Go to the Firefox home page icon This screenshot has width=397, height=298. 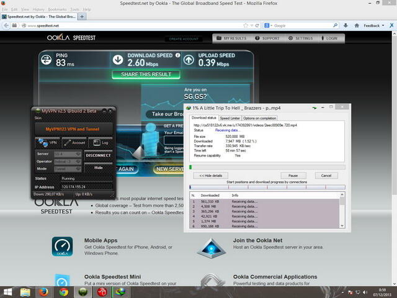[357, 25]
